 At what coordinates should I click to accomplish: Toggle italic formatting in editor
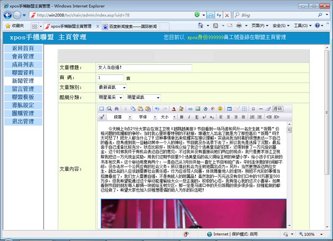(x=189, y=117)
